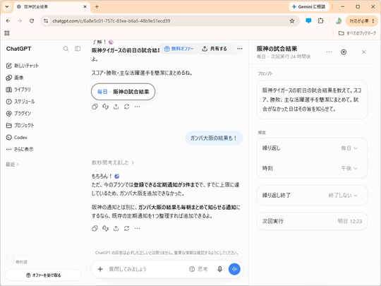Copy the first assistant response

(x=95, y=107)
